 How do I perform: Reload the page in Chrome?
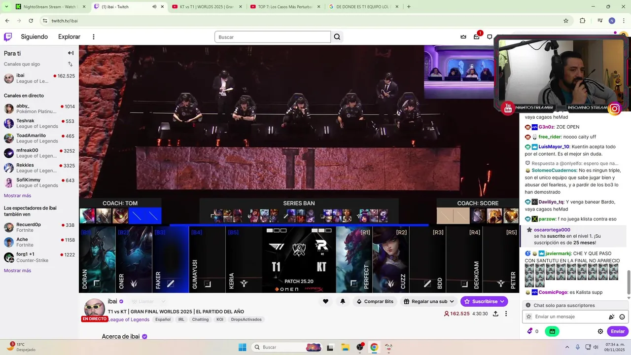(x=31, y=21)
